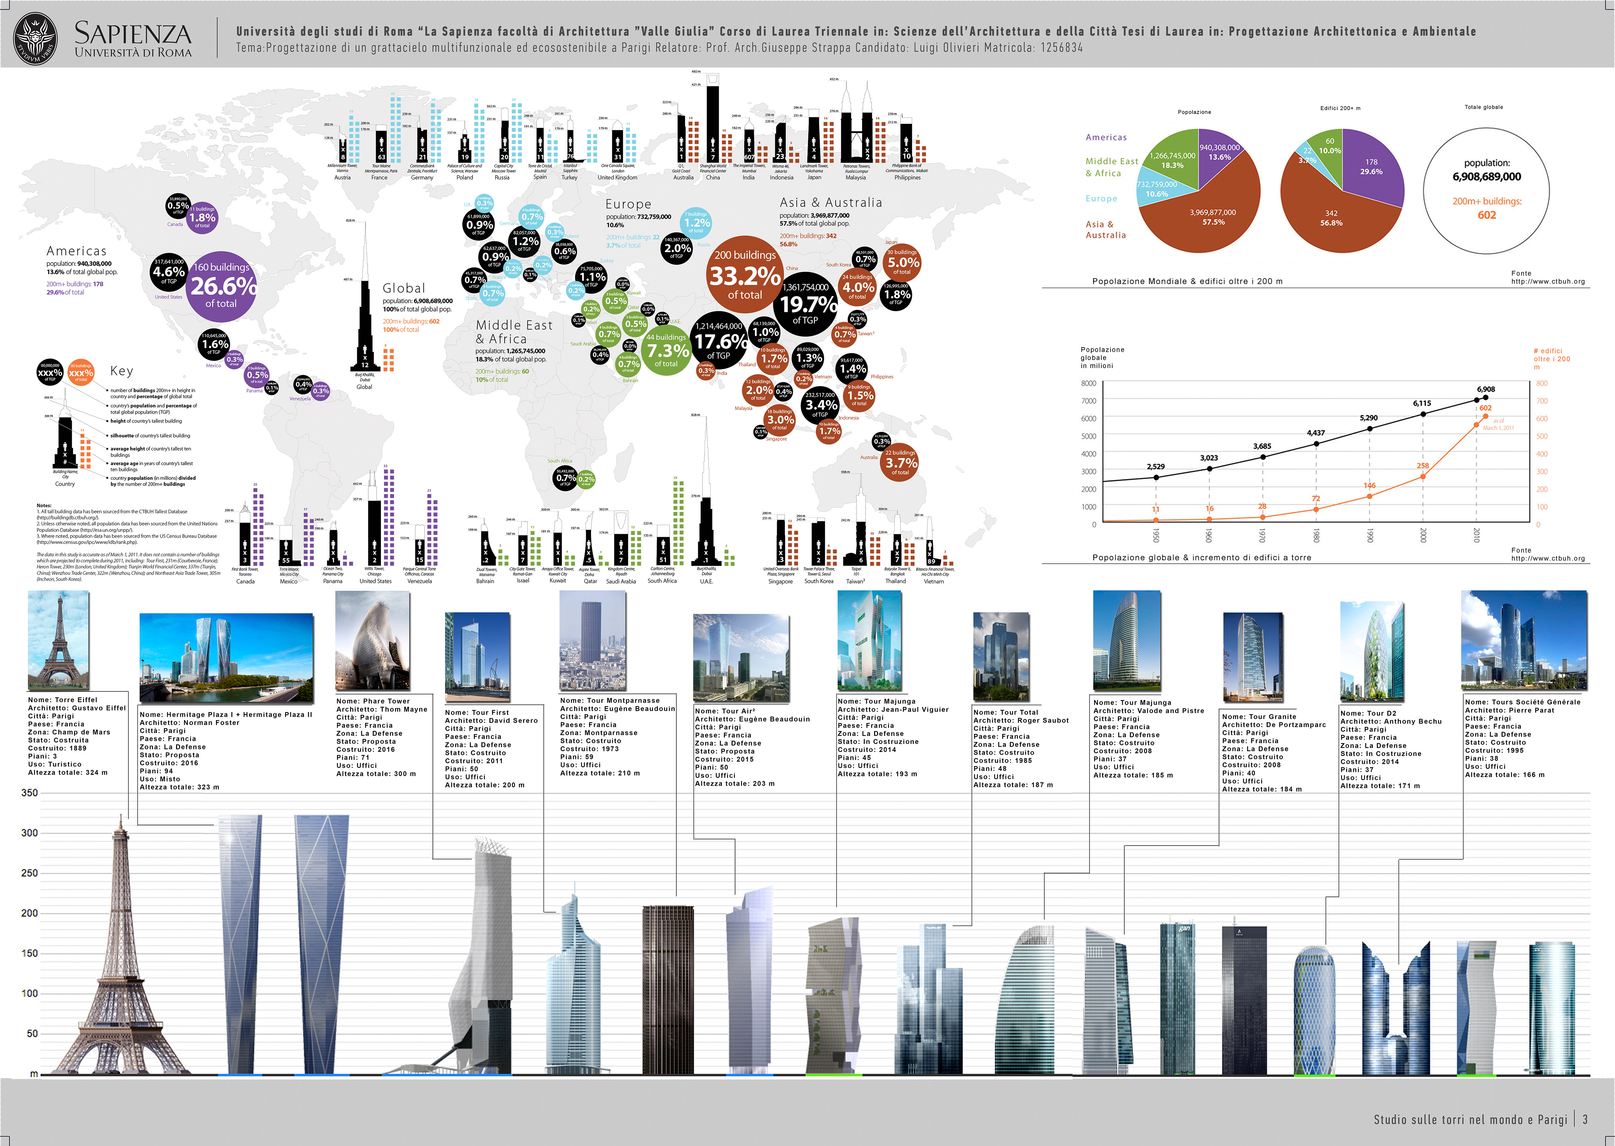Click the orange 258 data point
The width and height of the screenshot is (1615, 1146).
pos(1422,476)
